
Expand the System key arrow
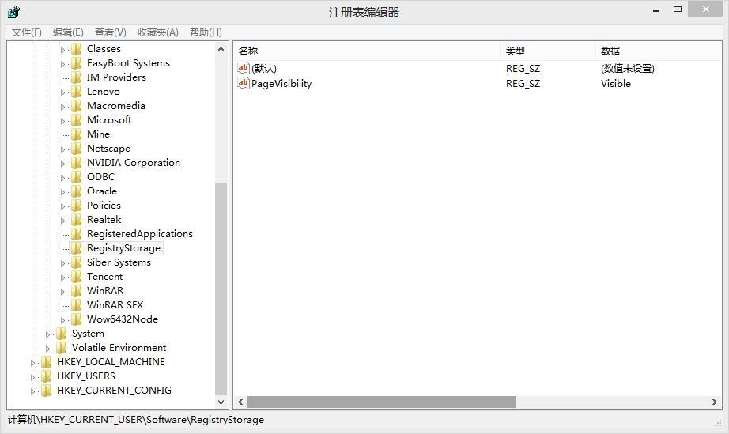(x=47, y=334)
